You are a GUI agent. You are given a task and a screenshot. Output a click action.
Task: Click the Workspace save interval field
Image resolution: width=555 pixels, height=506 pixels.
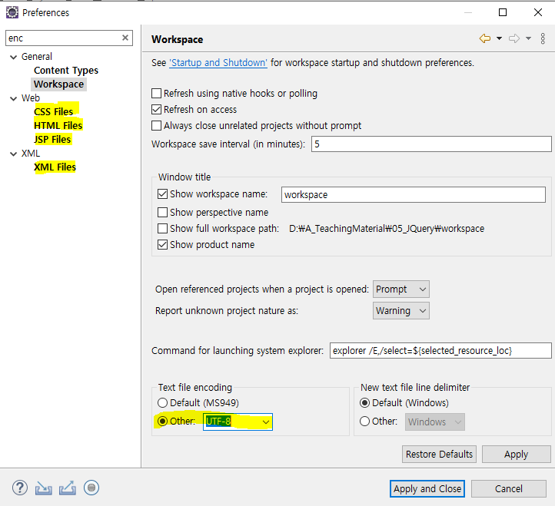pyautogui.click(x=431, y=144)
